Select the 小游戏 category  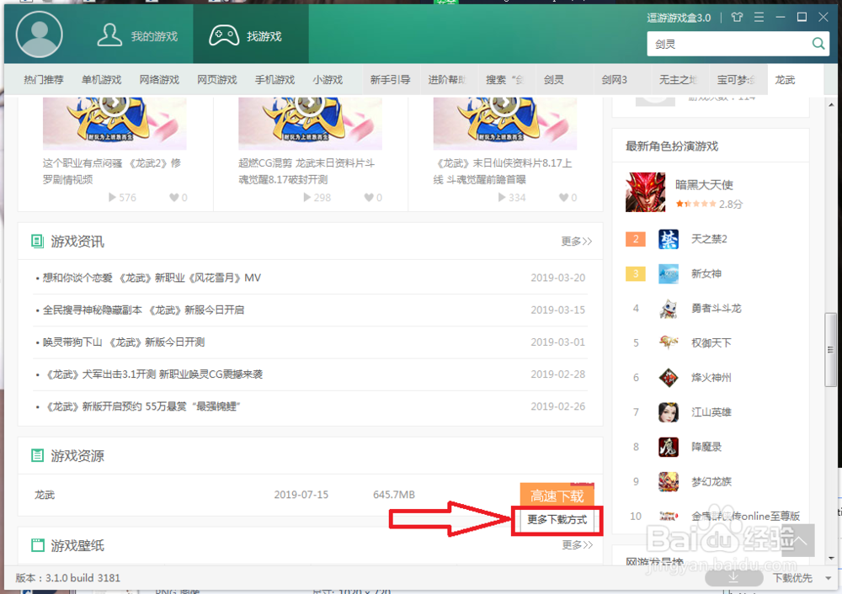328,79
